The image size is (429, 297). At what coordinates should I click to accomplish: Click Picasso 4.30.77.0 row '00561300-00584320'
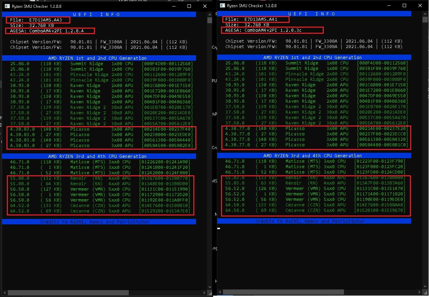coord(317,139)
